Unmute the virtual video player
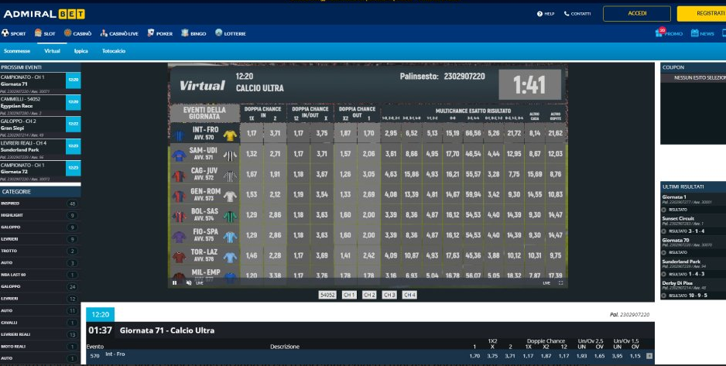The width and height of the screenshot is (726, 366). coord(188,282)
